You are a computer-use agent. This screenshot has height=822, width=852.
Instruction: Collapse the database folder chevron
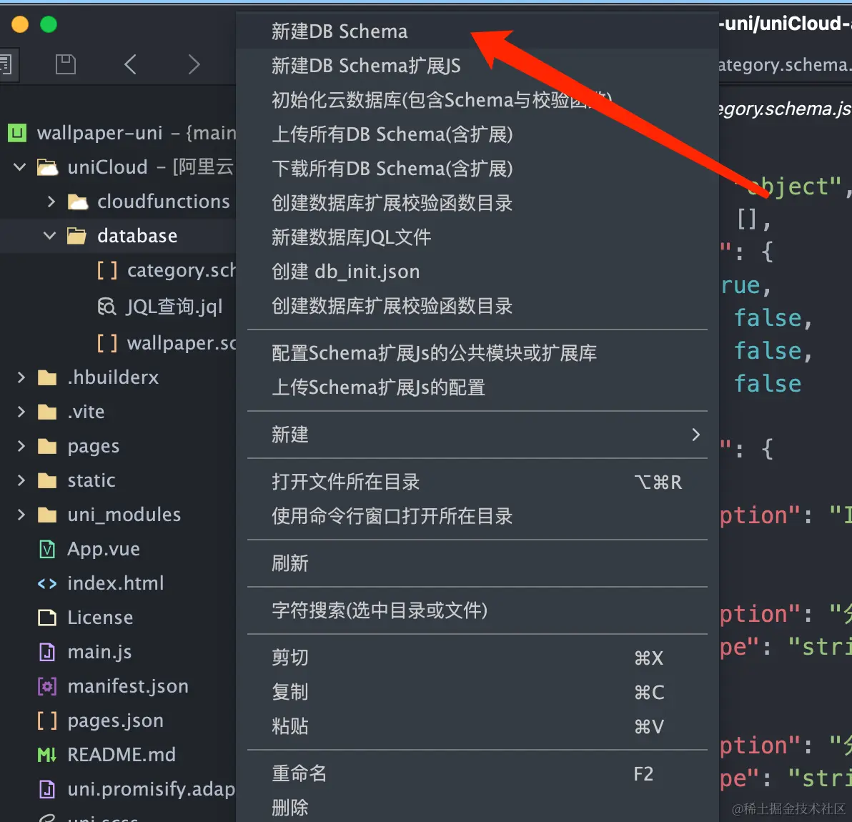(49, 236)
